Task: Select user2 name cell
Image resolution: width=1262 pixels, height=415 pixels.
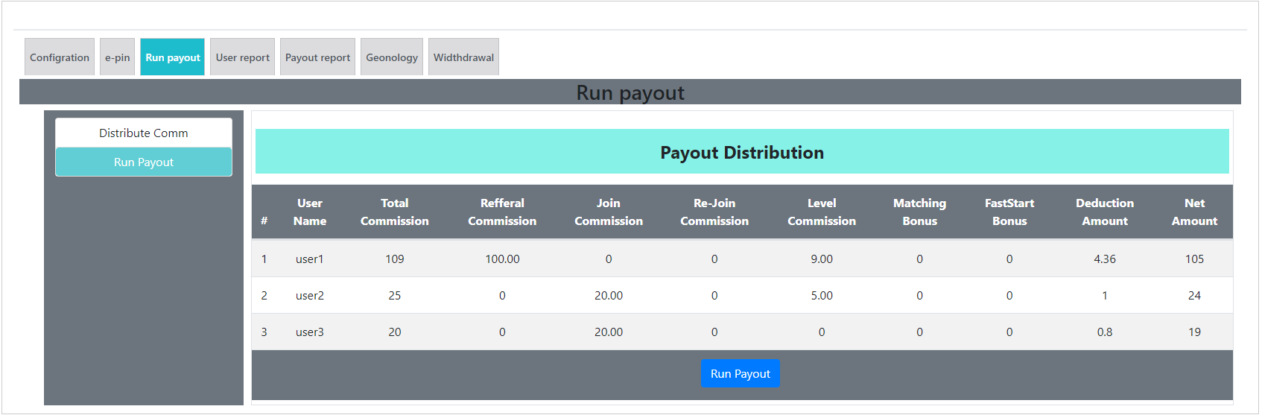Action: click(309, 296)
